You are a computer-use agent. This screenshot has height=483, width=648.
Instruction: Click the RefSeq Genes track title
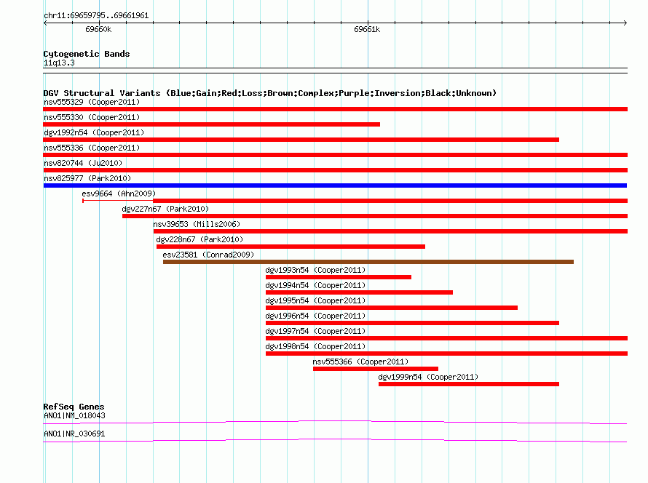tap(74, 407)
